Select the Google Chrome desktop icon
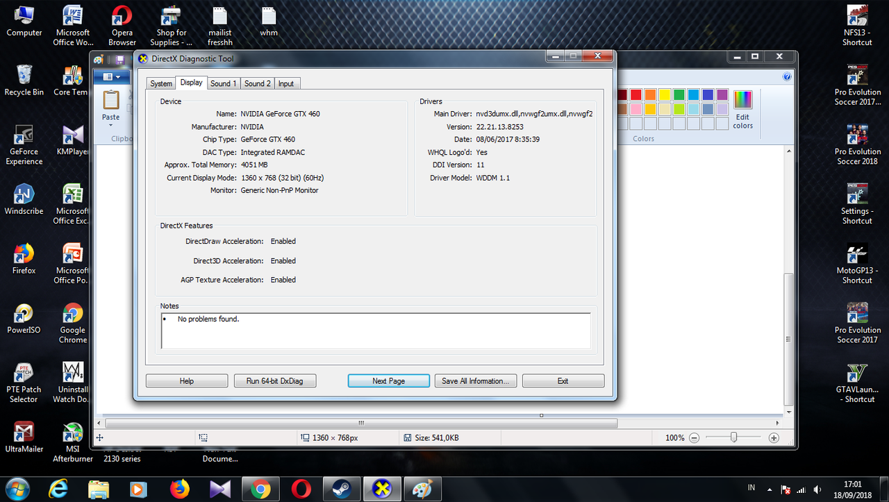 point(73,323)
